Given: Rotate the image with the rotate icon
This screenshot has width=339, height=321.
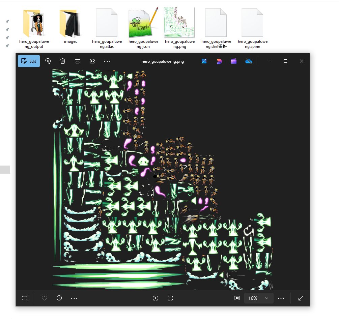Looking at the screenshot, I should click(48, 61).
